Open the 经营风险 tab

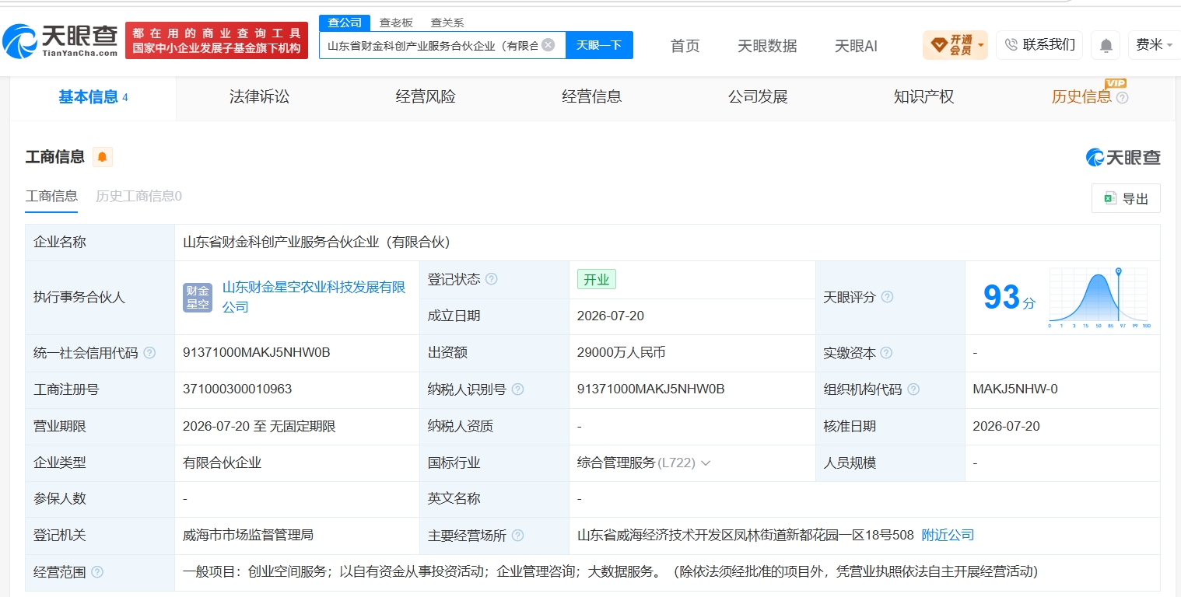(x=426, y=97)
